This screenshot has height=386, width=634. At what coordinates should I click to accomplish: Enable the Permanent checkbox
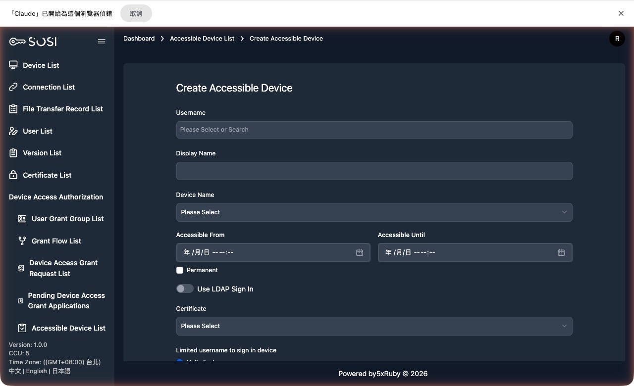click(180, 270)
